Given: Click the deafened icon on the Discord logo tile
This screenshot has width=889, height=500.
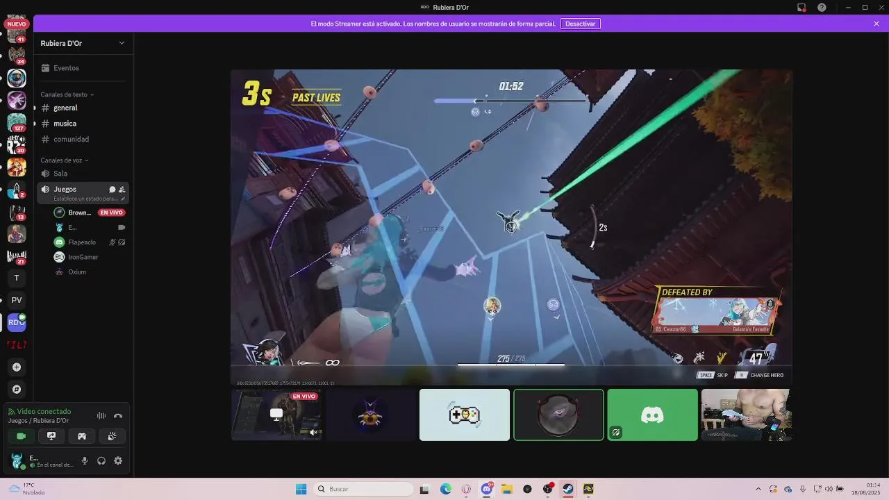Looking at the screenshot, I should [x=615, y=433].
